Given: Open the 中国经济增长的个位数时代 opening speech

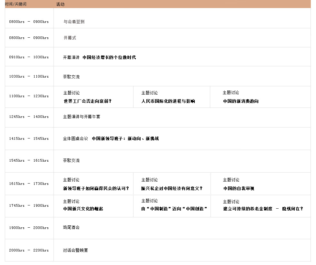Looking at the screenshot, I should [109, 57].
